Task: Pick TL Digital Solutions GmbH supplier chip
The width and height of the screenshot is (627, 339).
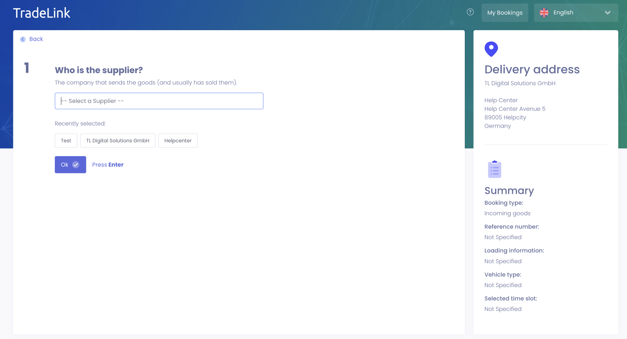Action: [118, 141]
